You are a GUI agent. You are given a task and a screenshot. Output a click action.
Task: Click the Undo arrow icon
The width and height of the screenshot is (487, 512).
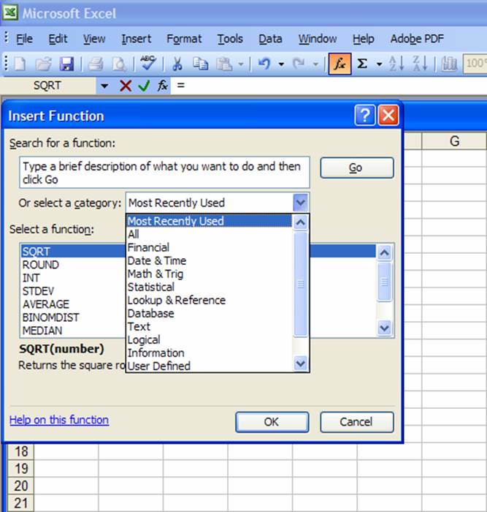pos(264,64)
